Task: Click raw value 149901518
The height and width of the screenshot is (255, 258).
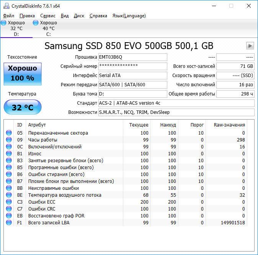Action: pyautogui.click(x=233, y=223)
